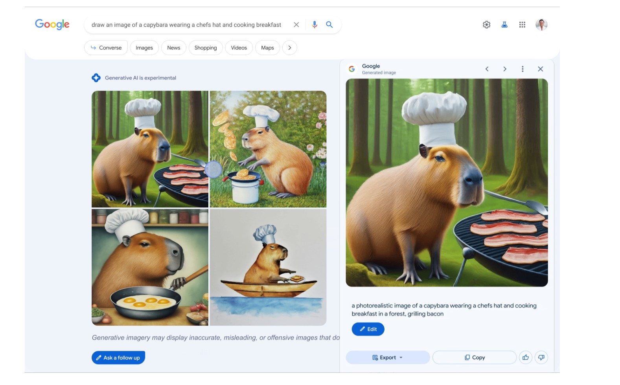Viewport: 620px width, 385px height.
Task: Click Ask a follow up button
Action: tap(118, 358)
